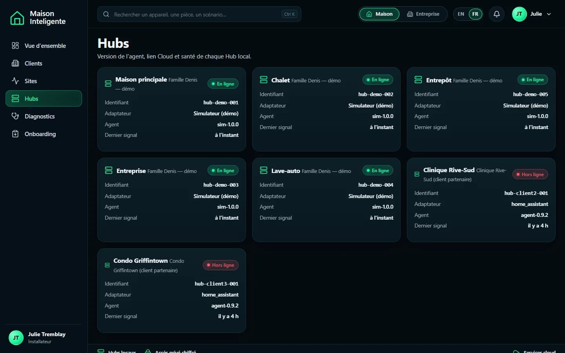Click the Vue d'ensemble grid icon

15,45
